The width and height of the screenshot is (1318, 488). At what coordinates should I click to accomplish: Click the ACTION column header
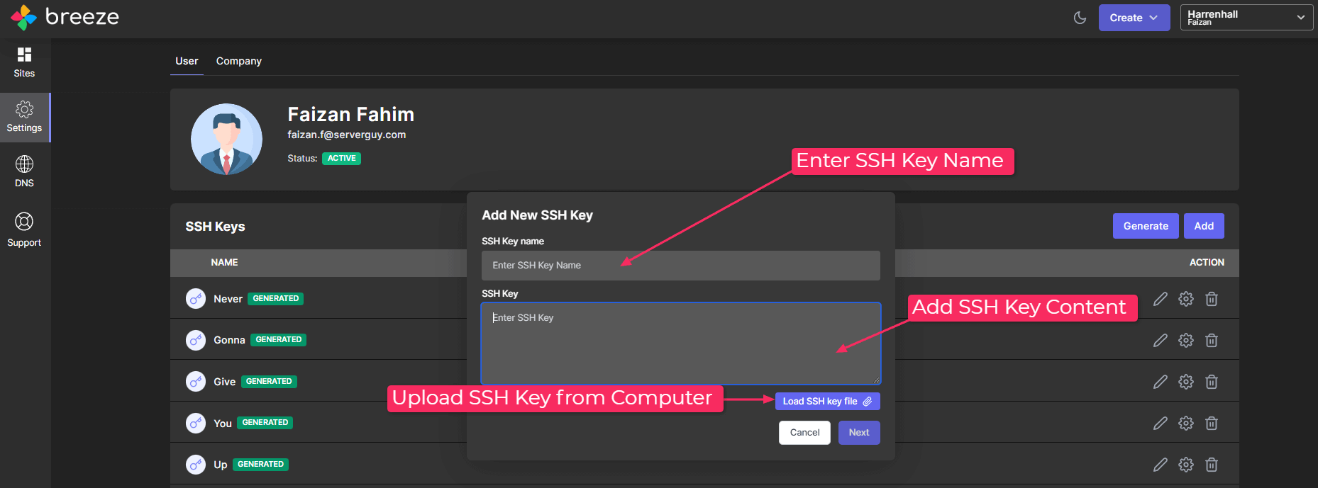(1207, 262)
